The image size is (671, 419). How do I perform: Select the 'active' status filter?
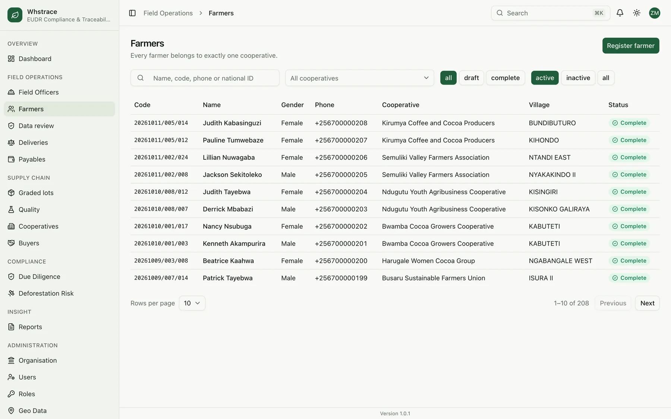tap(545, 78)
